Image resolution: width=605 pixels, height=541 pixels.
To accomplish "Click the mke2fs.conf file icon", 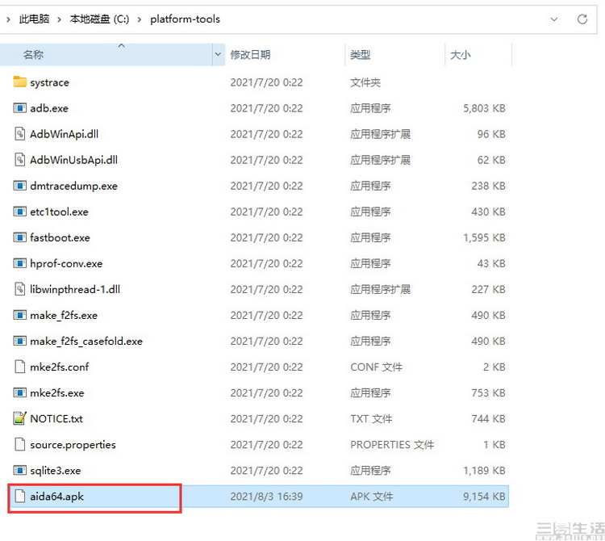I will [19, 367].
